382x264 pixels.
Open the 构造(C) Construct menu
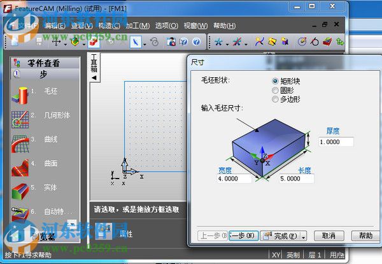(110, 26)
